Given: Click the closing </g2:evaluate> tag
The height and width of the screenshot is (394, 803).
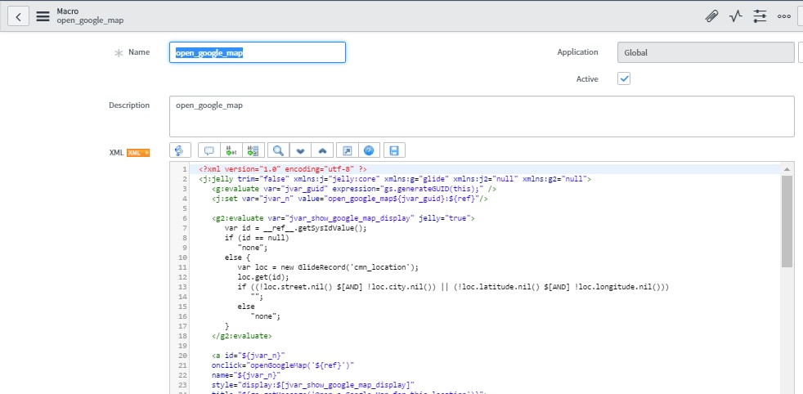Looking at the screenshot, I should click(242, 336).
